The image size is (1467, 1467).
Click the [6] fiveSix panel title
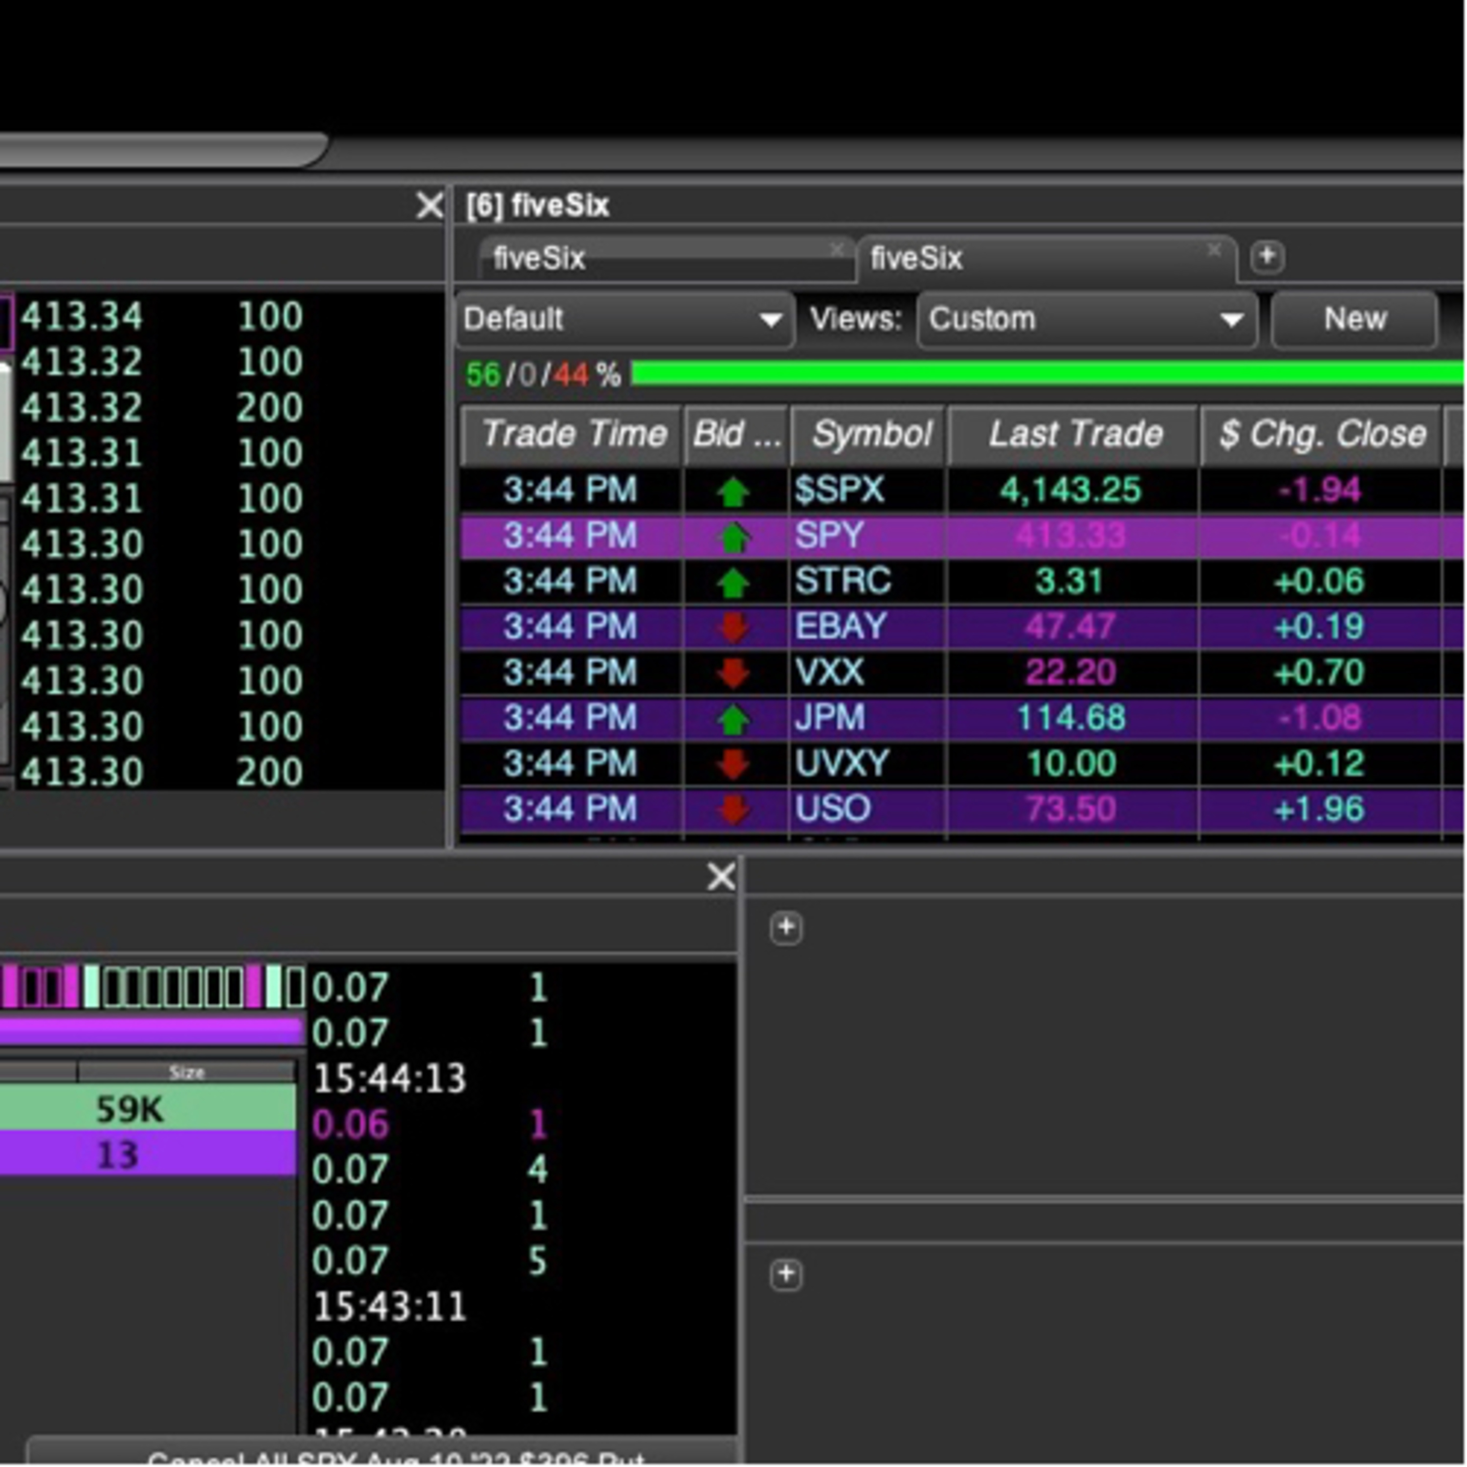(x=537, y=206)
